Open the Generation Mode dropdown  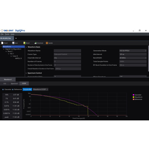pyautogui.click(x=133, y=51)
